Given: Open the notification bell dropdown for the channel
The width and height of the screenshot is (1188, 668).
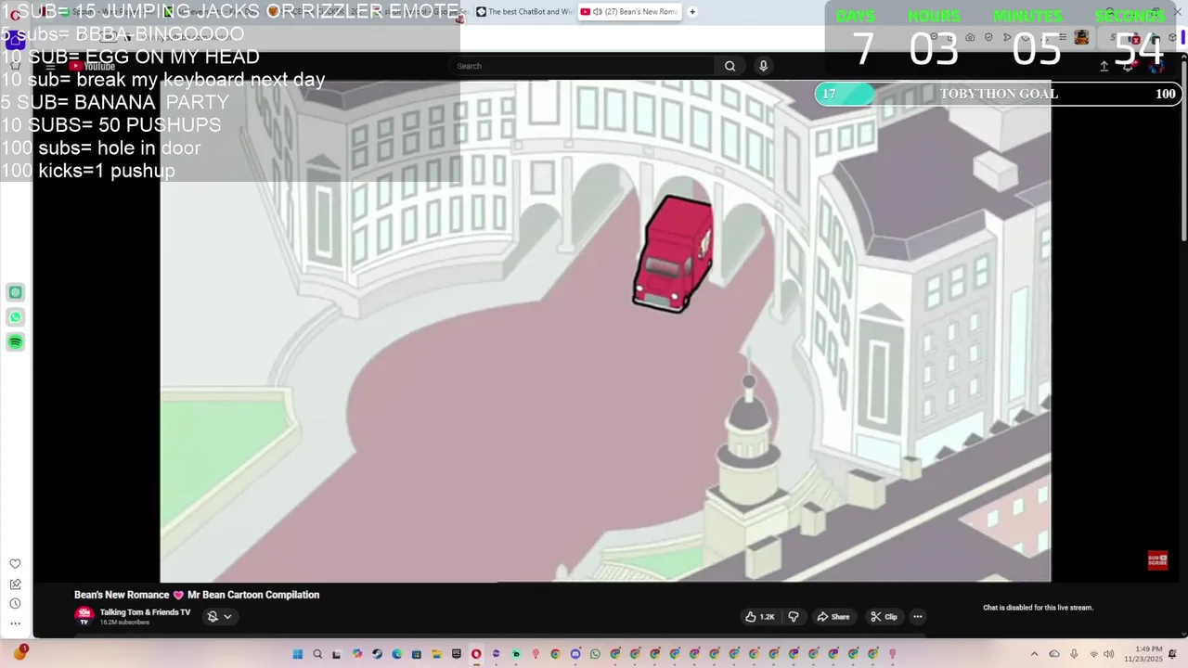Looking at the screenshot, I should pos(219,616).
